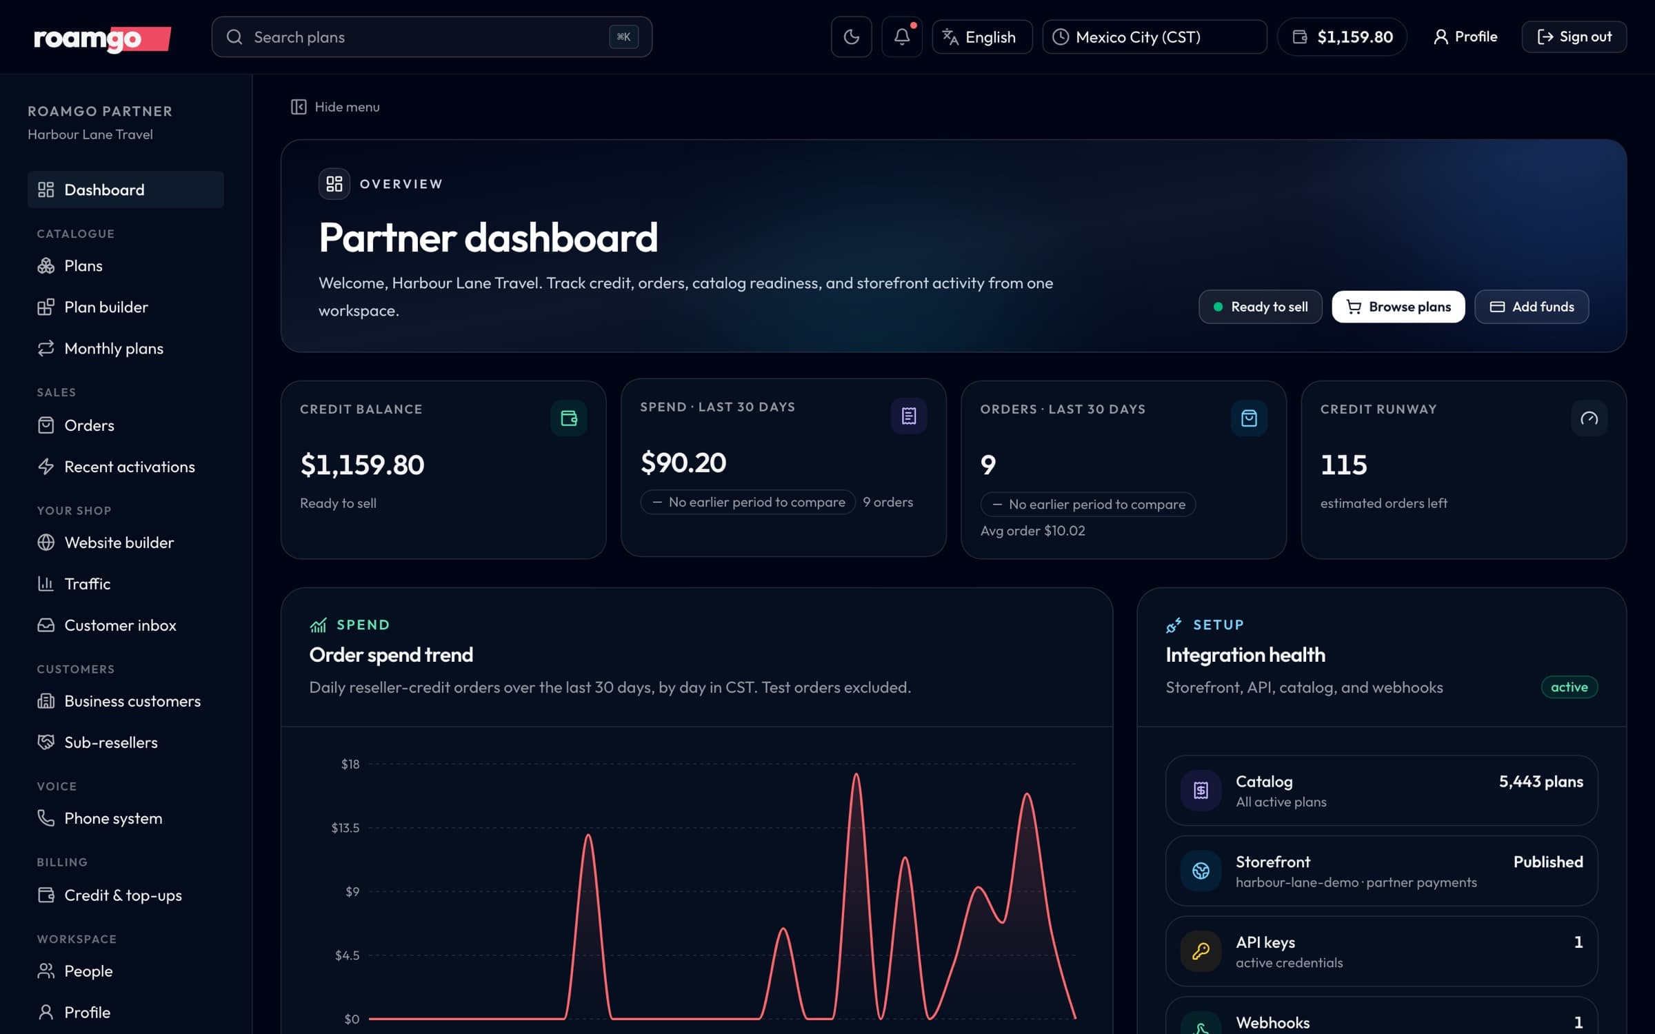Image resolution: width=1655 pixels, height=1034 pixels.
Task: Open Recent activations in the sidebar
Action: [x=126, y=467]
